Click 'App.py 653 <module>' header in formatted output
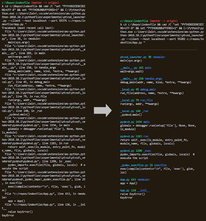 click(x=135, y=179)
